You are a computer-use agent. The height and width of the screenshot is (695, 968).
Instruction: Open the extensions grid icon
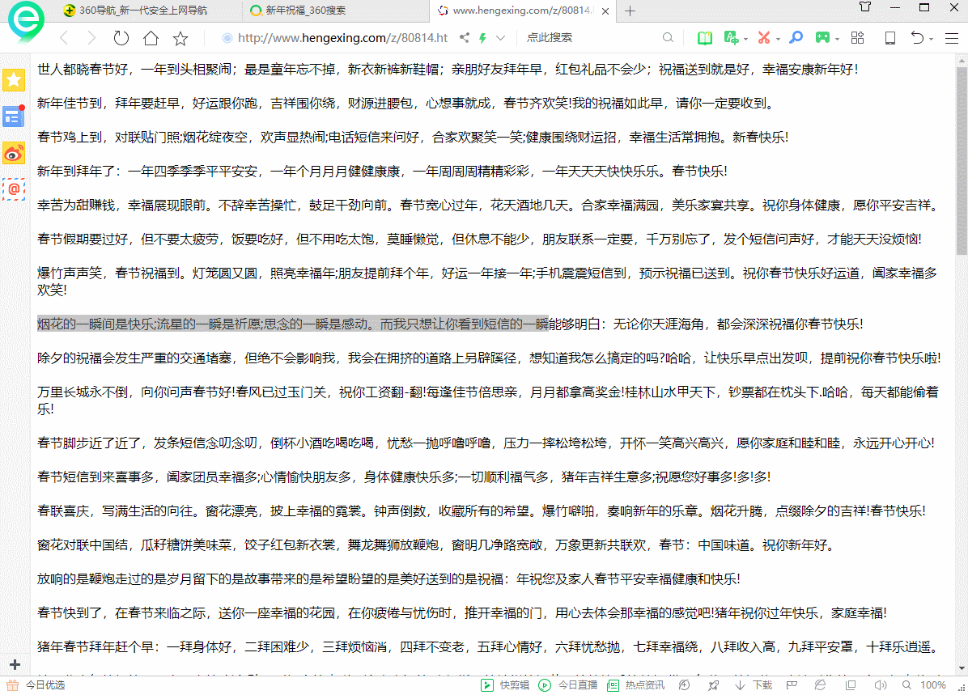tap(858, 38)
